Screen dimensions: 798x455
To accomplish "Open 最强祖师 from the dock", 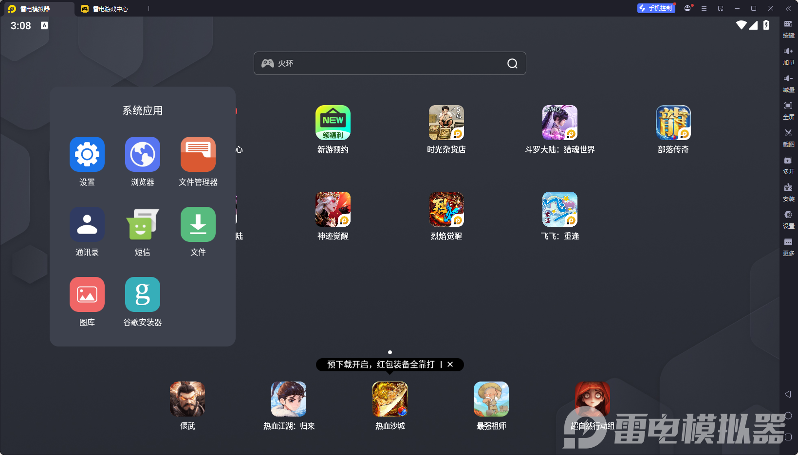I will pos(491,399).
